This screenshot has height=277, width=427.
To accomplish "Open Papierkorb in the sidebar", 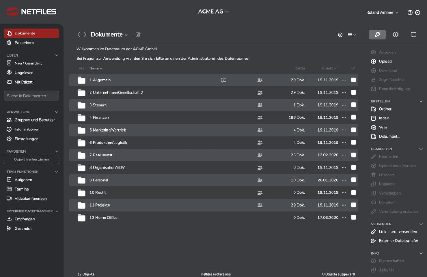I will 24,43.
